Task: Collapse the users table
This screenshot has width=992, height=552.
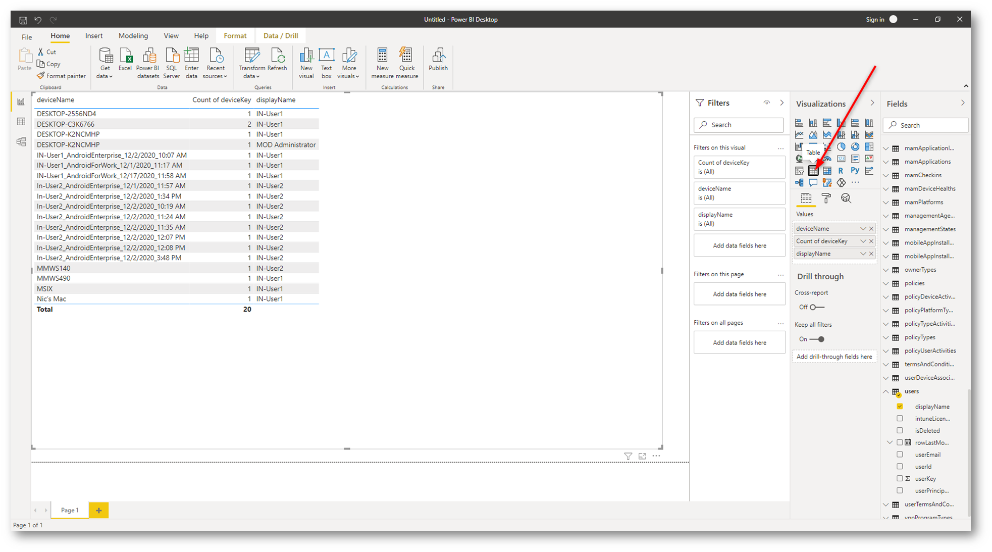Action: point(886,391)
